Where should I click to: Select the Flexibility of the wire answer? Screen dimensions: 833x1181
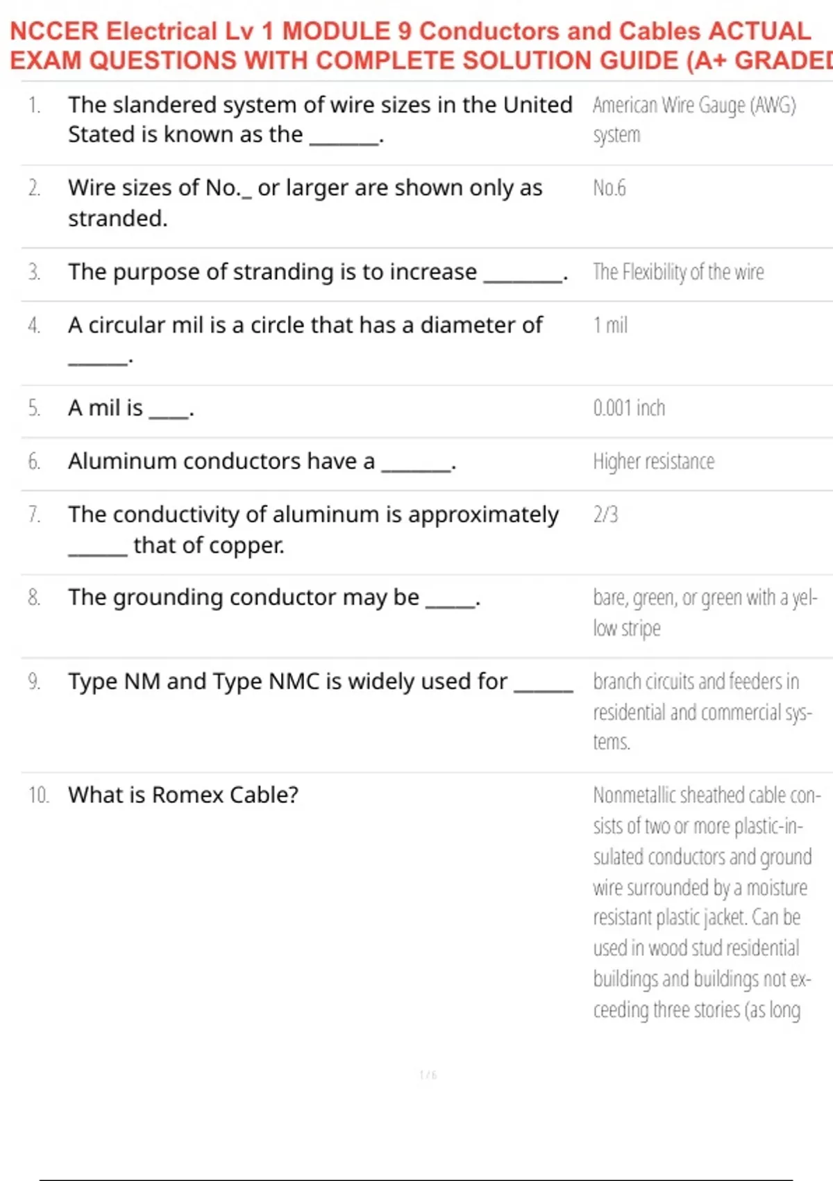tap(678, 272)
